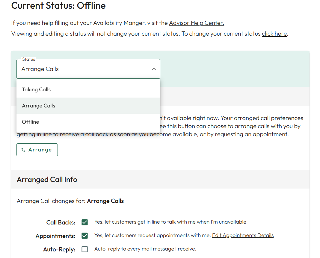Open the Advisor Help Center link
This screenshot has width=320, height=258.
tap(196, 23)
